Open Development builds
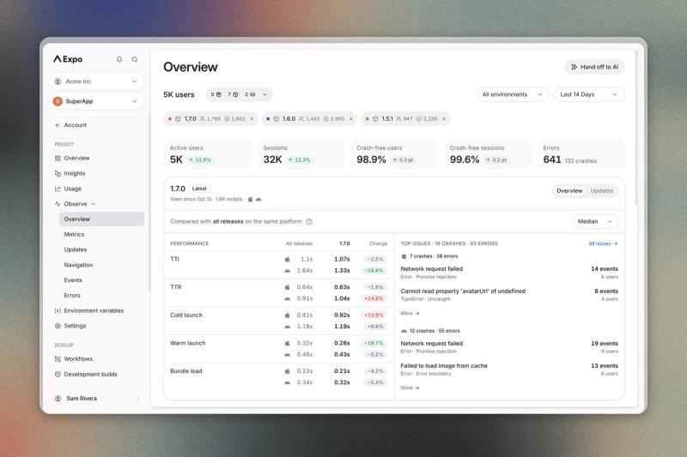Viewport: 687px width, 457px height. point(86,375)
